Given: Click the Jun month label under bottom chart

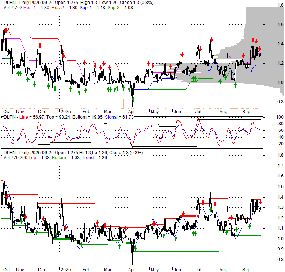Looking at the screenshot, I should [x=178, y=270].
